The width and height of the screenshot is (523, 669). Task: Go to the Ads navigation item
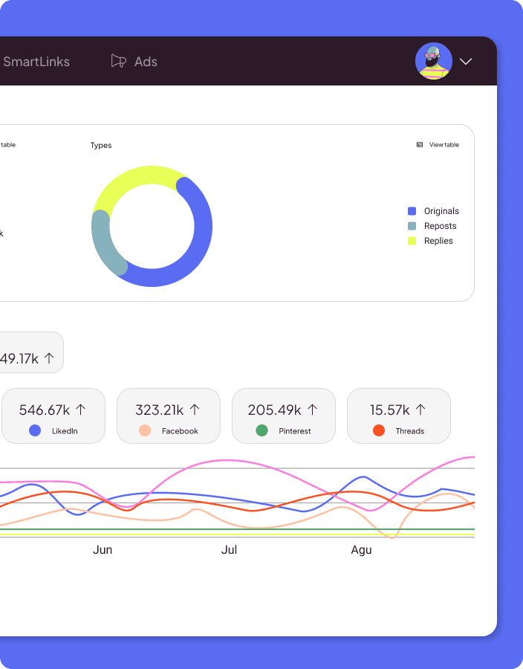click(x=146, y=62)
